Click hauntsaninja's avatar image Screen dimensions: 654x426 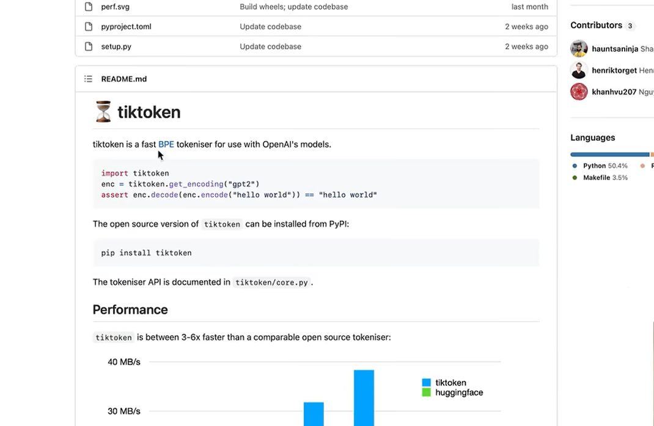[579, 49]
